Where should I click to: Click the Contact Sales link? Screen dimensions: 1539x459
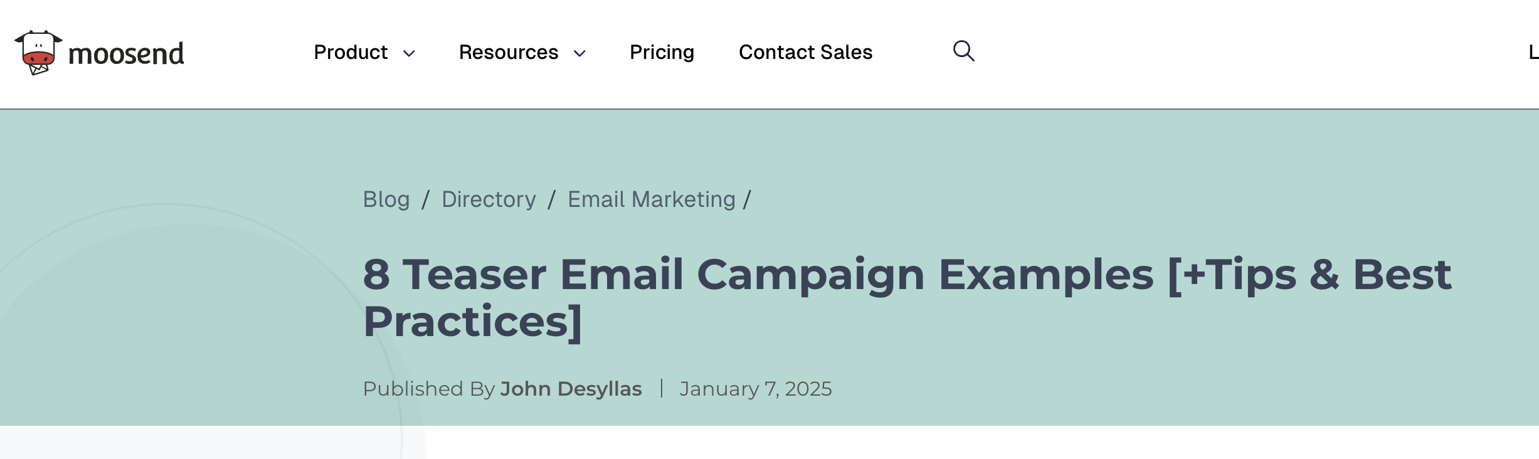click(805, 52)
